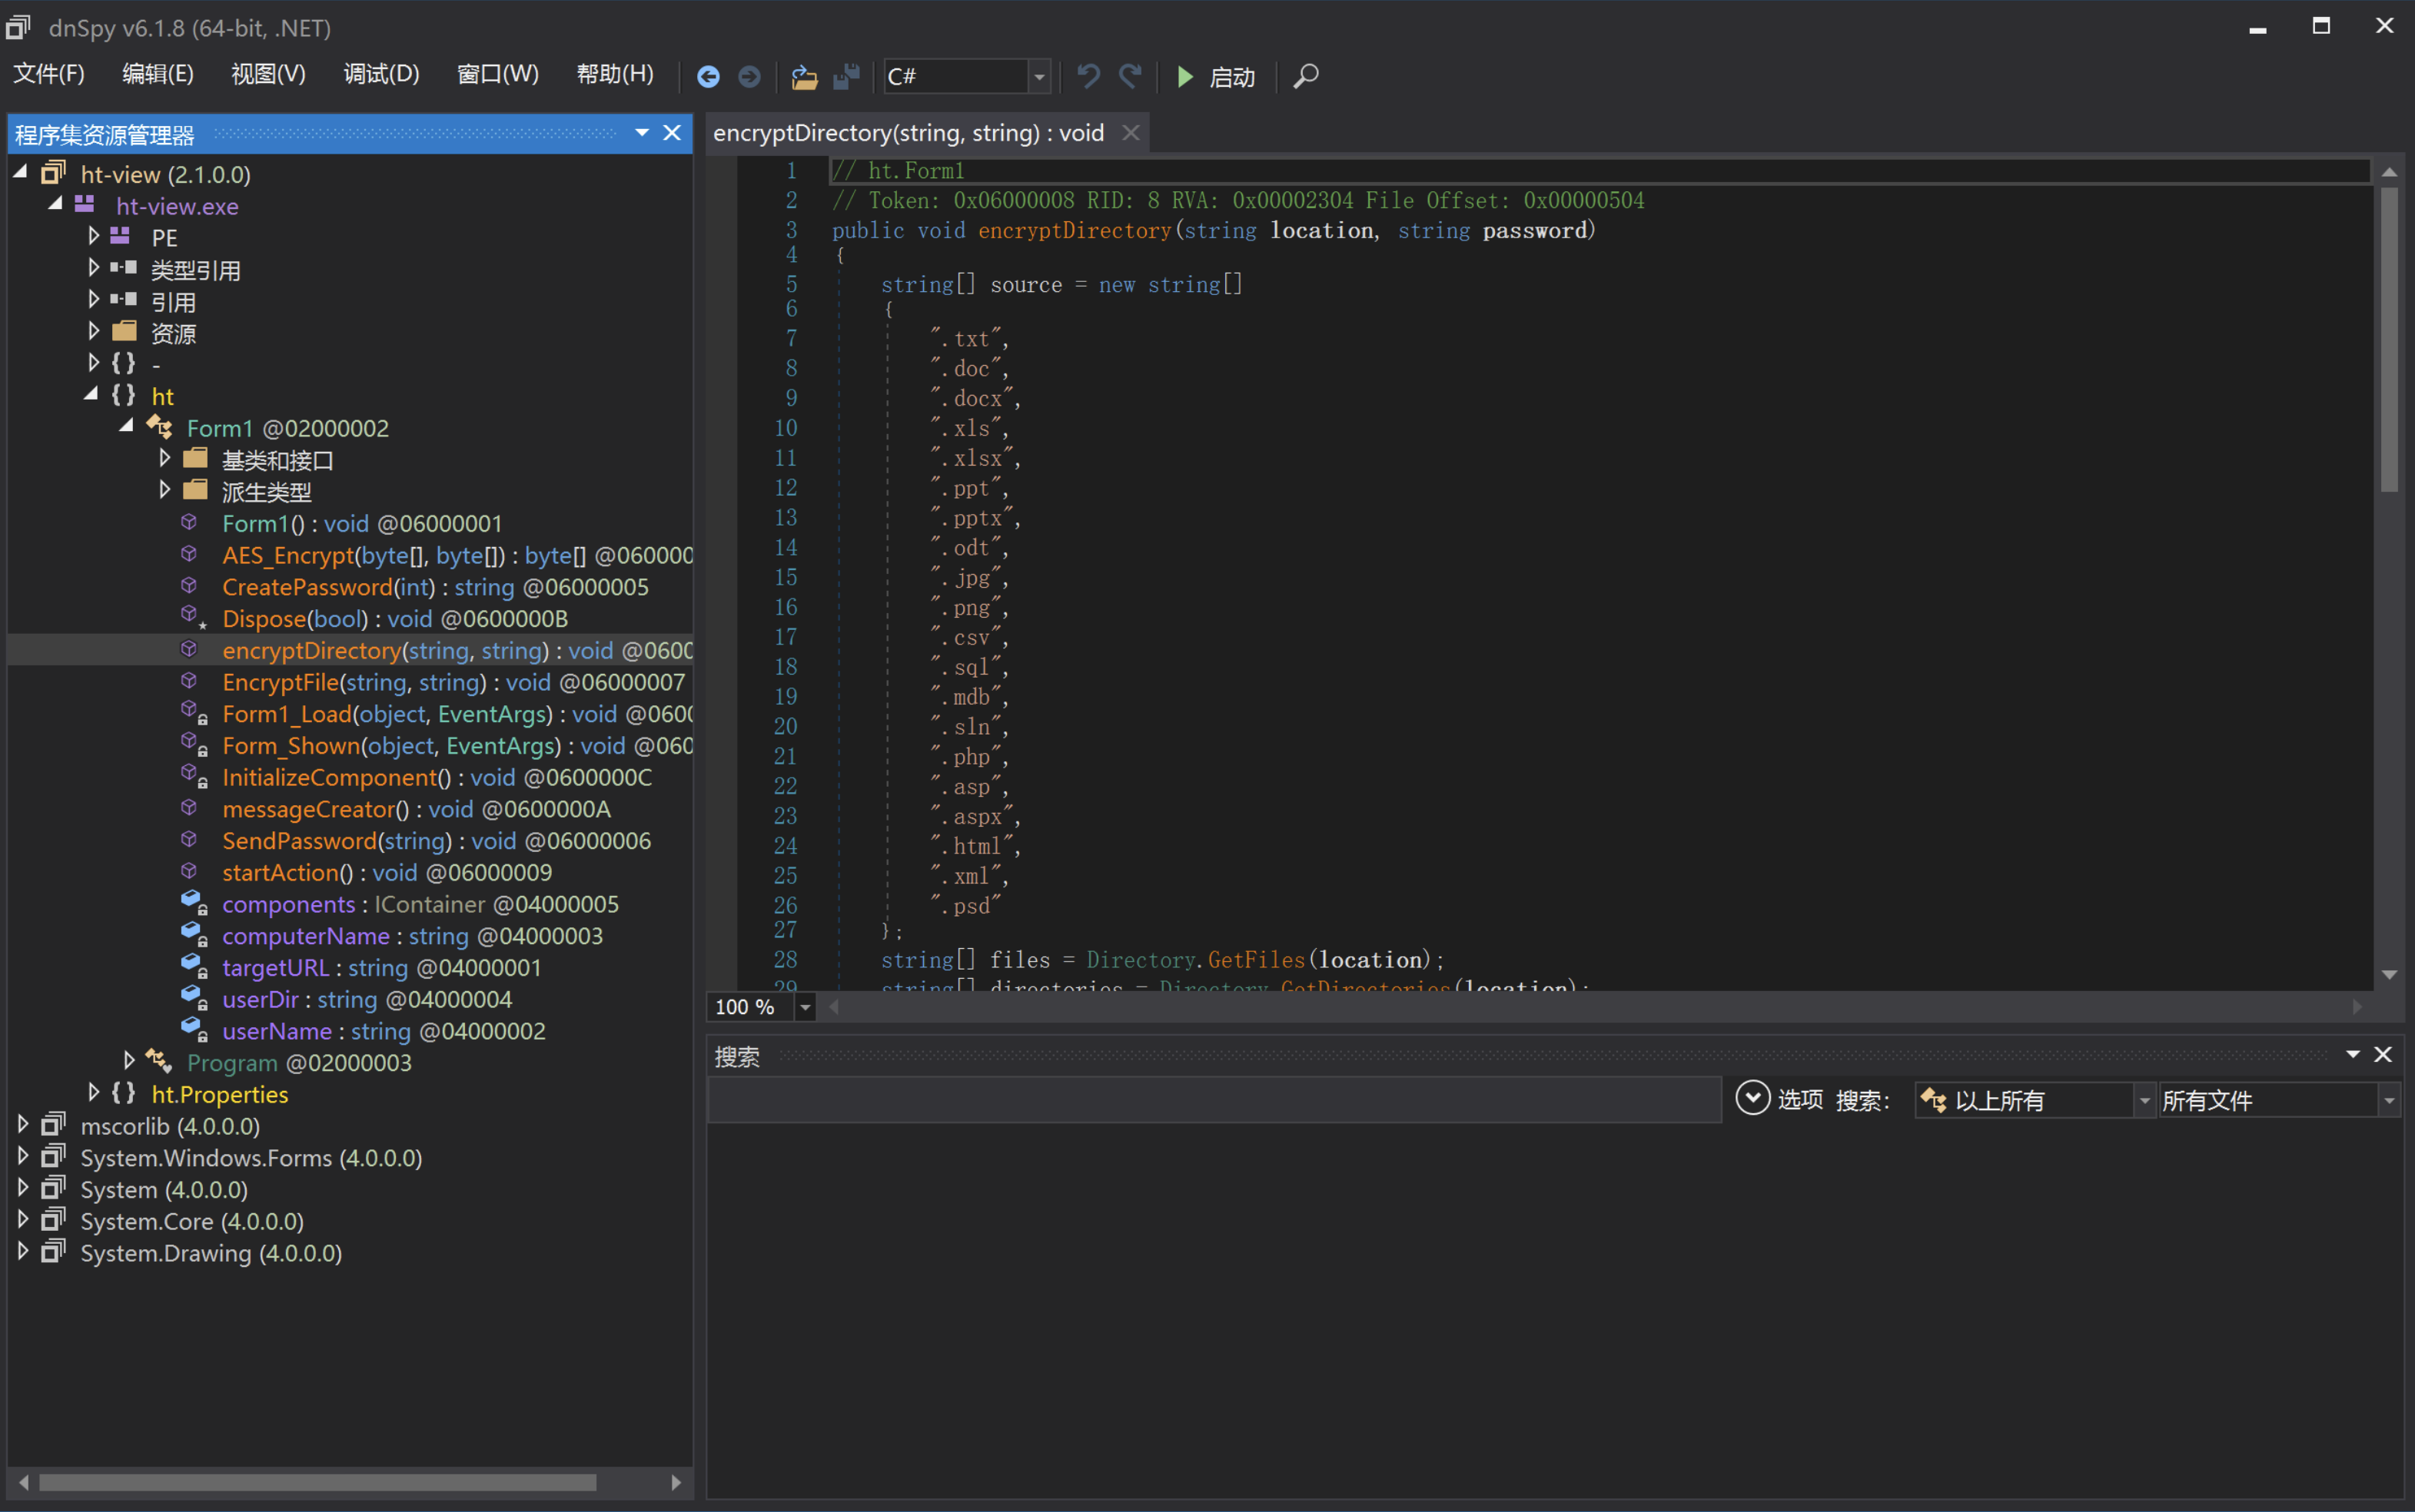This screenshot has width=2415, height=1512.
Task: Collapse the ht namespace node
Action: click(91, 395)
